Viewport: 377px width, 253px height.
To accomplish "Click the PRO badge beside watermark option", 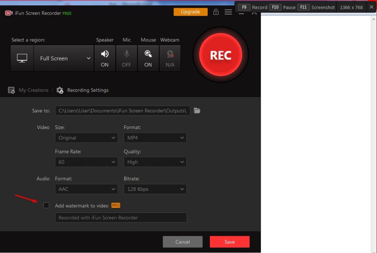I will [116, 206].
